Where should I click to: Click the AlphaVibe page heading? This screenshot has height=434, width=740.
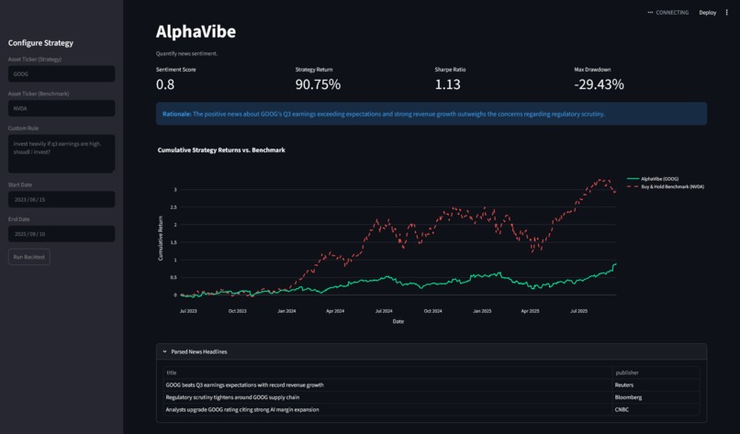click(196, 31)
